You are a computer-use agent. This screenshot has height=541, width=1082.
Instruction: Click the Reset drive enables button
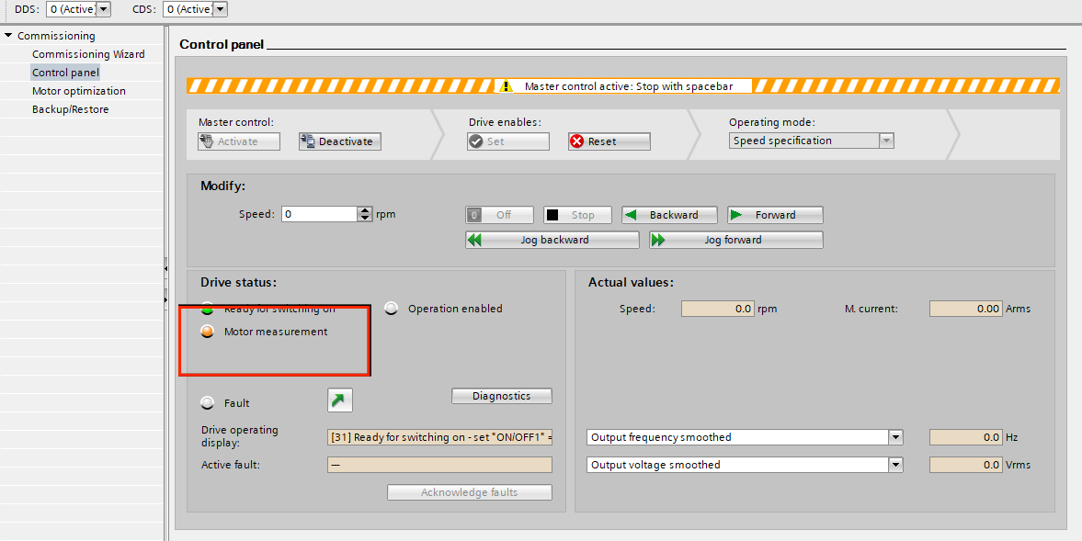609,141
